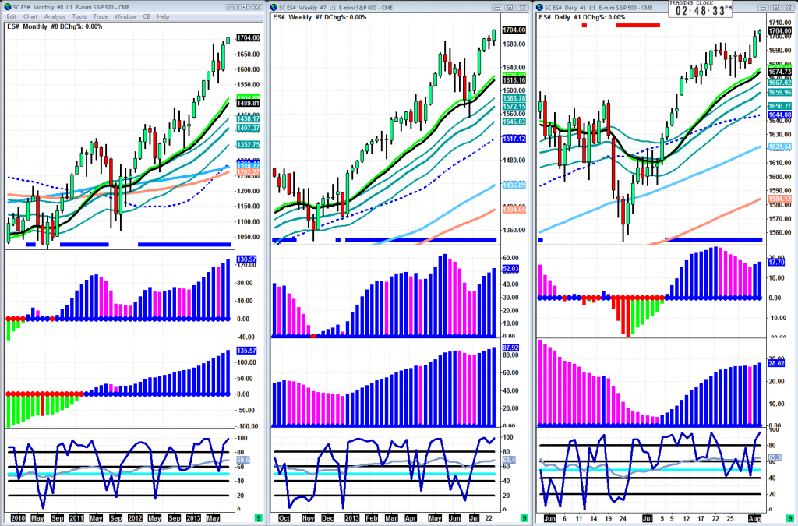Open the Help menu
Screen dimensions: 798x526
pos(163,16)
